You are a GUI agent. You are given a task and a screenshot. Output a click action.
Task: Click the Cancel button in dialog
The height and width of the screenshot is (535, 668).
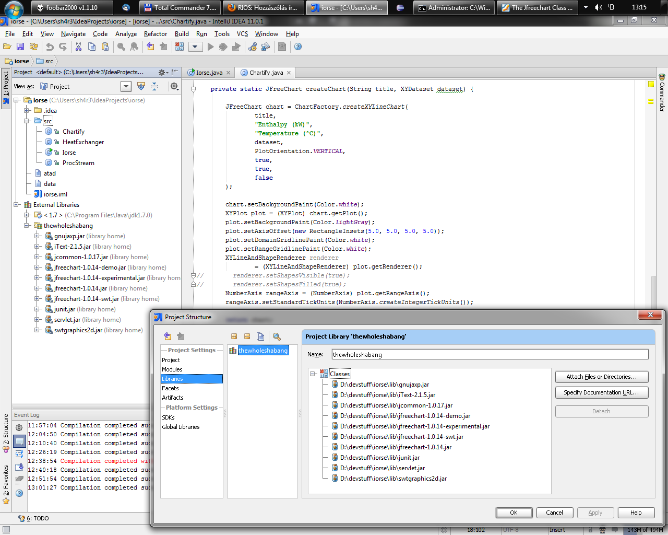(x=554, y=513)
